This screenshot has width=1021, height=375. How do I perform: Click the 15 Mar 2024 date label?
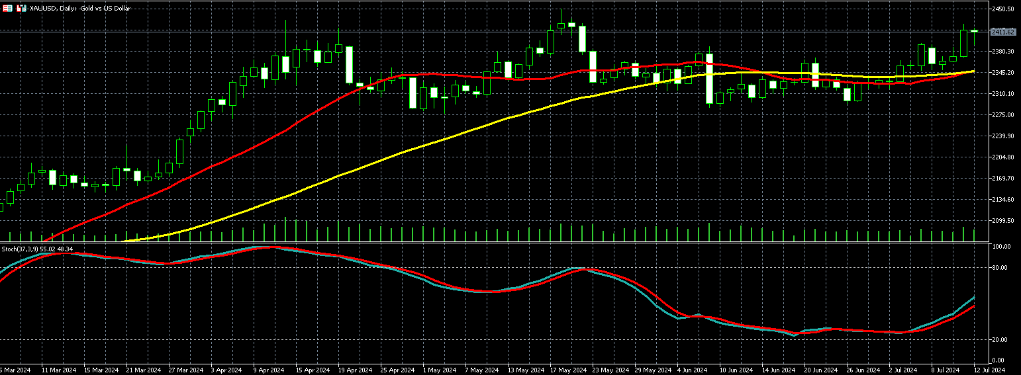point(101,370)
